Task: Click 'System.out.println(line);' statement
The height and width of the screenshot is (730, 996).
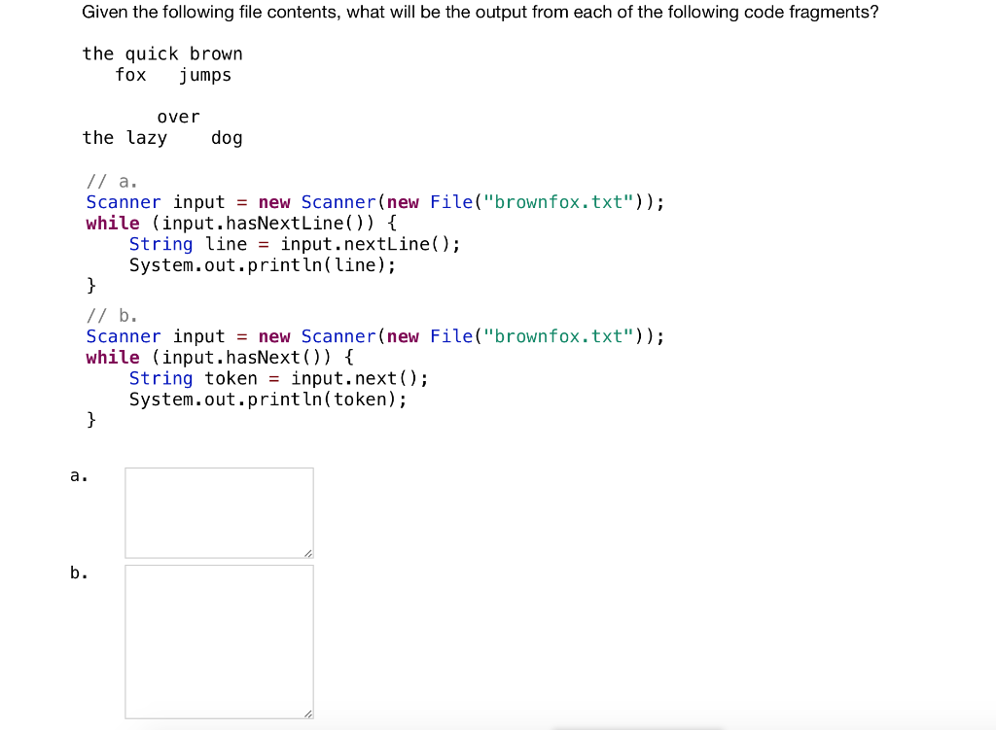Action: pyautogui.click(x=263, y=265)
